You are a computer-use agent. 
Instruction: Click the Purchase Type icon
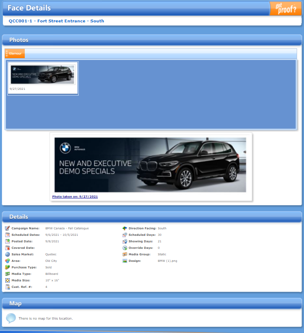pyautogui.click(x=7, y=268)
